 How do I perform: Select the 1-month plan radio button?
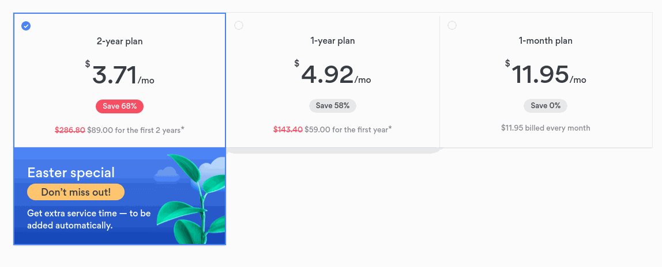tap(452, 26)
